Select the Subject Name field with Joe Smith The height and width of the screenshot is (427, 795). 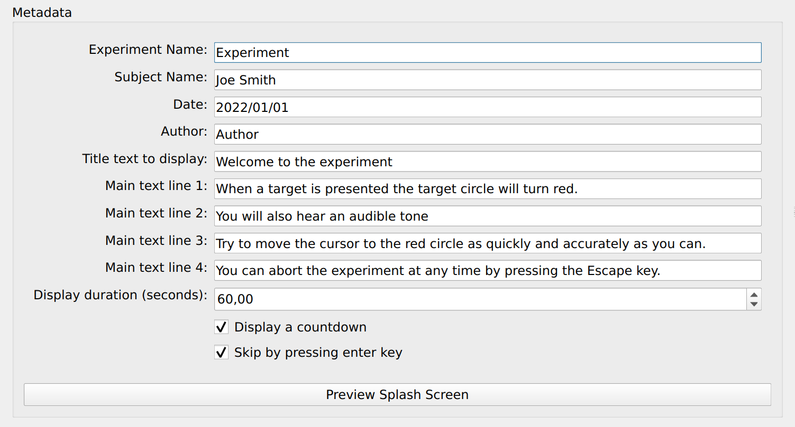[x=488, y=80]
